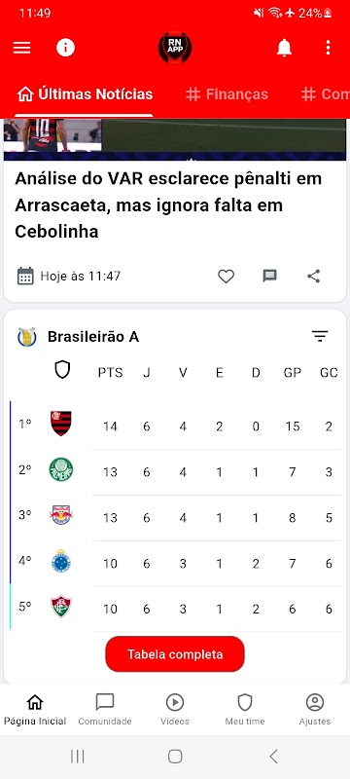Tap the info circle icon
Viewport: 350px width, 779px height.
coord(65,48)
